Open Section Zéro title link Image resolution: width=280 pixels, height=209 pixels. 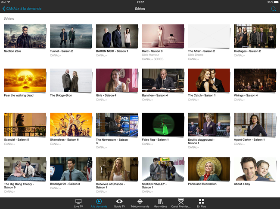pos(12,51)
